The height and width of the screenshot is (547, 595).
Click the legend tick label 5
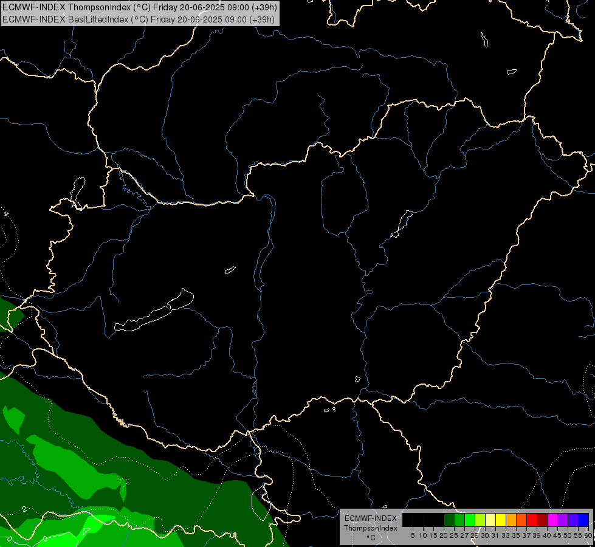coord(413,535)
